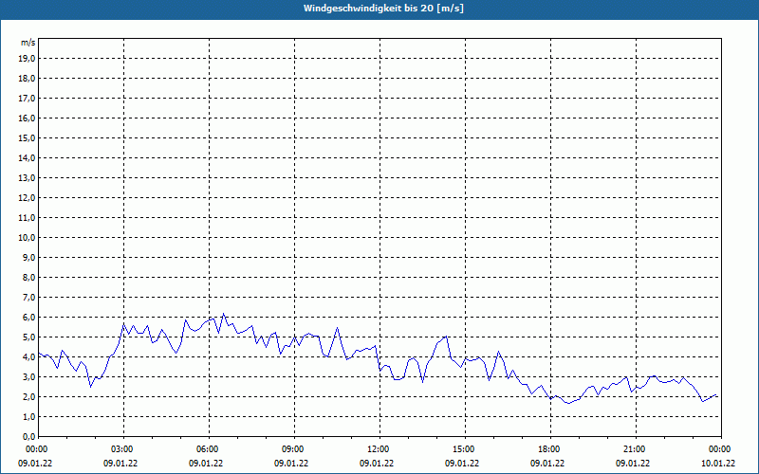Screen dimensions: 759x474
Task: Select the '21:00' x-axis time label
Action: (x=636, y=449)
